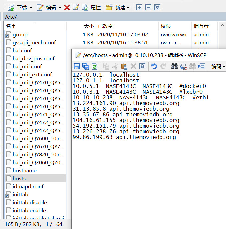Click the rw-r--r-- permissions cell

coord(171,43)
